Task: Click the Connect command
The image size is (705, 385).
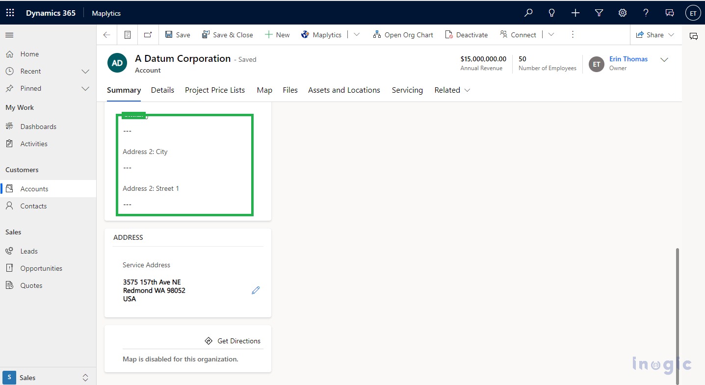Action: [x=518, y=35]
